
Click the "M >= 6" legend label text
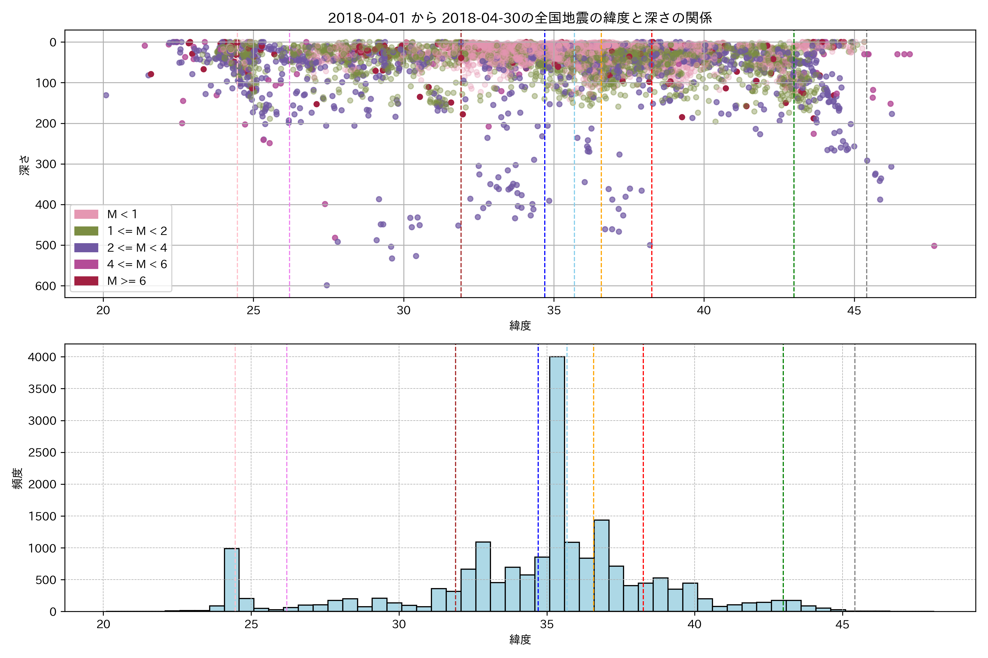click(x=127, y=281)
